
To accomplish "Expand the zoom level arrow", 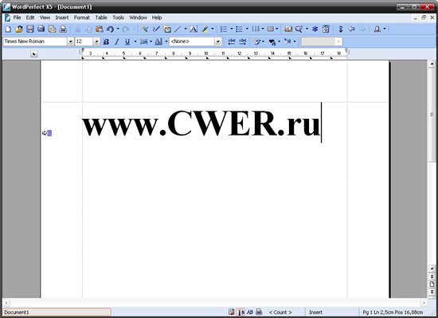I will click(x=307, y=29).
